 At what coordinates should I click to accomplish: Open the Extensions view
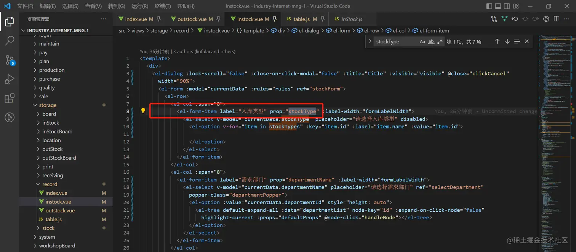(x=10, y=98)
